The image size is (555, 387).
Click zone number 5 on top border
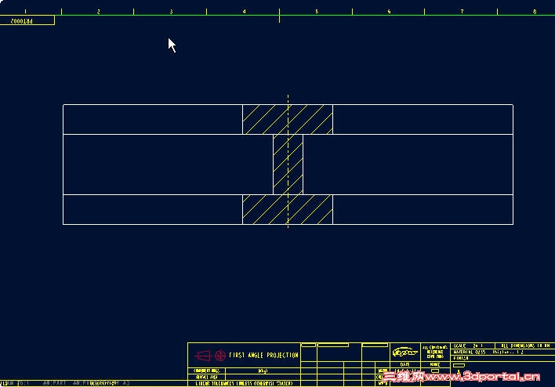click(x=317, y=12)
